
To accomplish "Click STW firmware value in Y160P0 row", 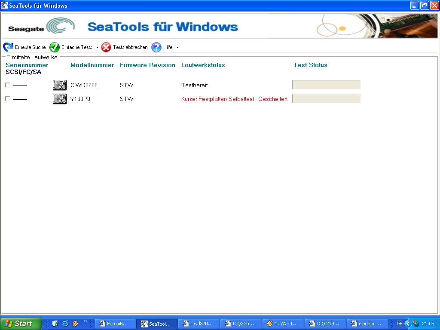I will tap(127, 99).
